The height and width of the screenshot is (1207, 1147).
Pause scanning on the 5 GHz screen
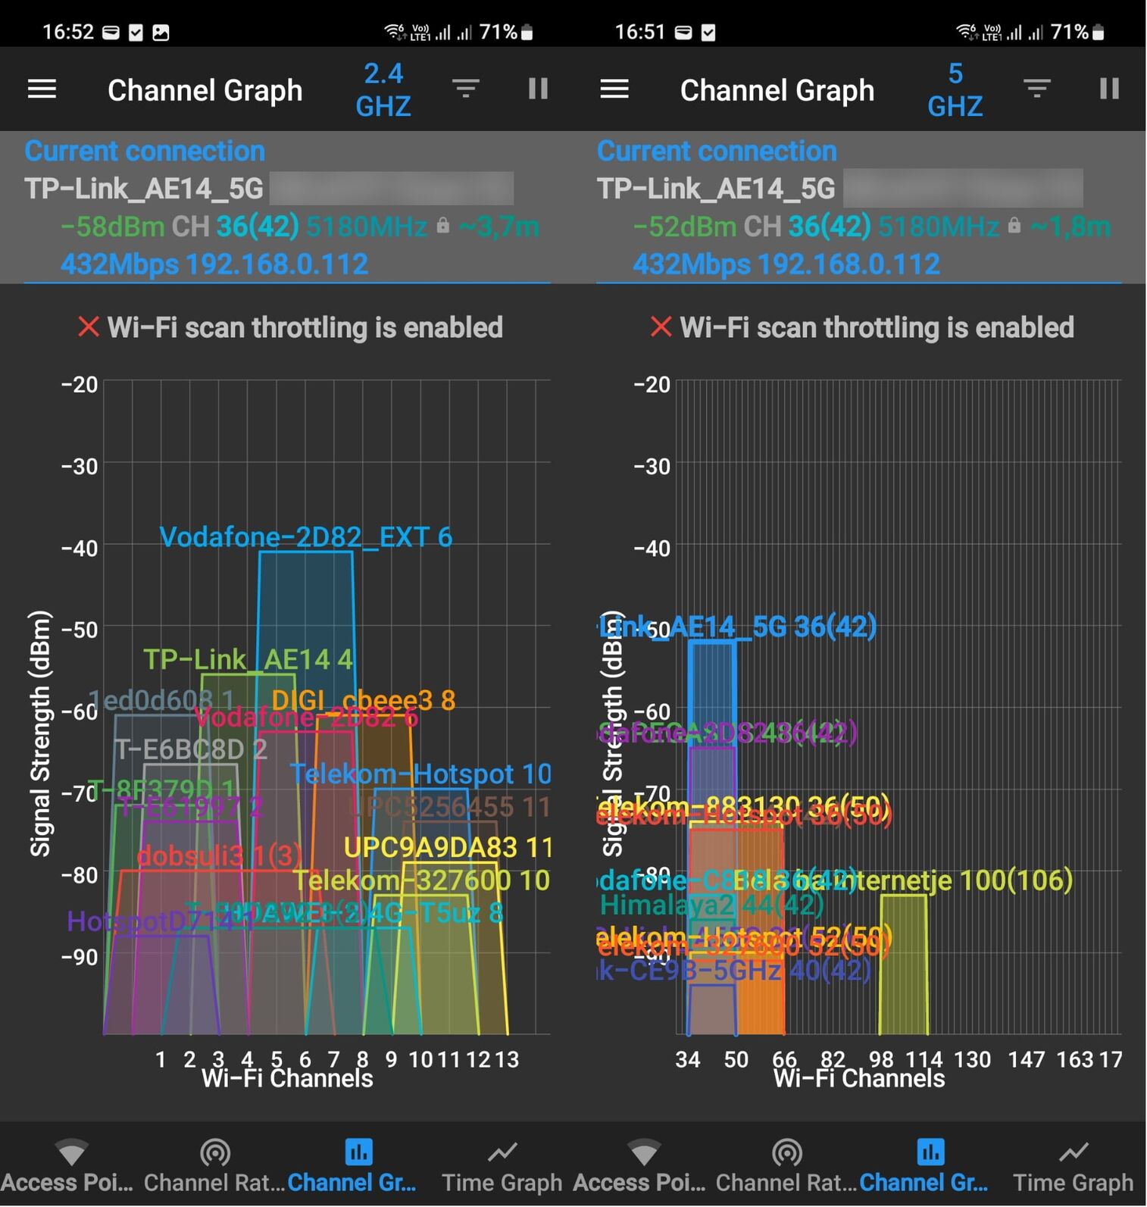pyautogui.click(x=1109, y=89)
